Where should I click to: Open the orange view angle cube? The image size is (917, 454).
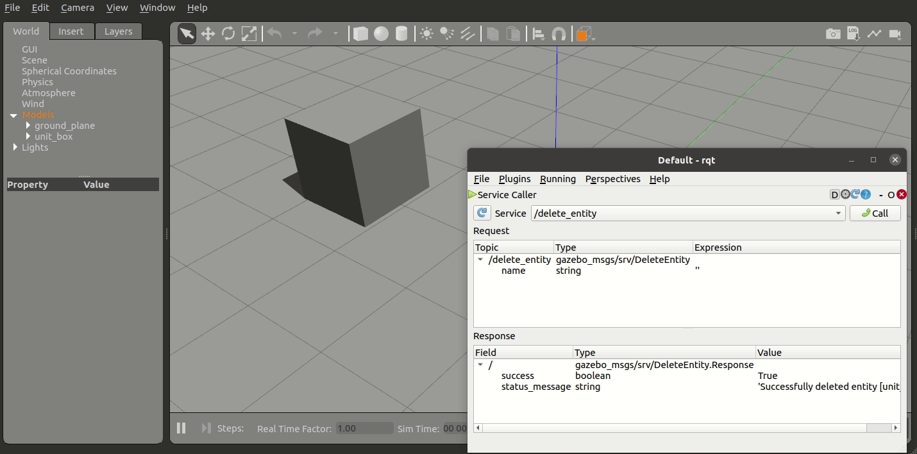point(584,34)
